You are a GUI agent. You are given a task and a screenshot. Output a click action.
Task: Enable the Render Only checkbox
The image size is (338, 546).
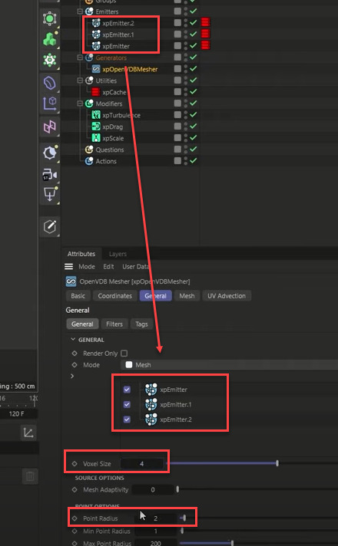(124, 354)
